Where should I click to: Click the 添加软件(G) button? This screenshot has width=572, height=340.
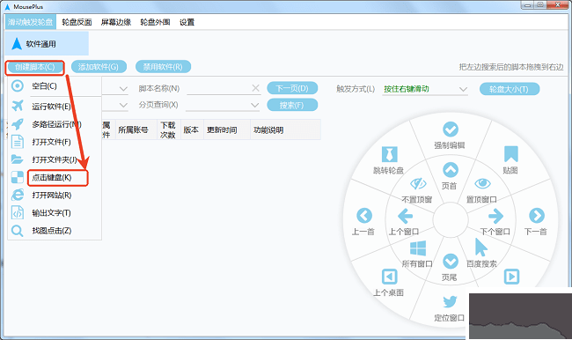(99, 67)
